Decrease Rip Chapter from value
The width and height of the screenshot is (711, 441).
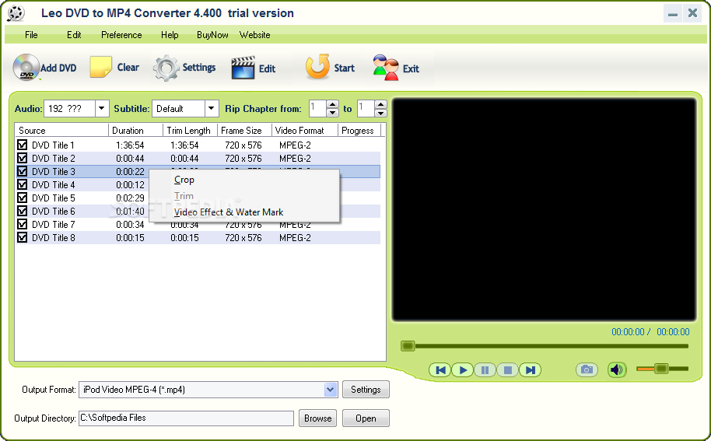(x=333, y=113)
